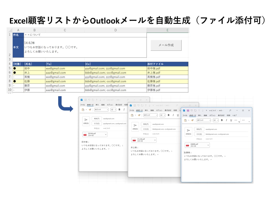Click the Paste clipboard icon in the 田中様 mail

click(x=83, y=110)
